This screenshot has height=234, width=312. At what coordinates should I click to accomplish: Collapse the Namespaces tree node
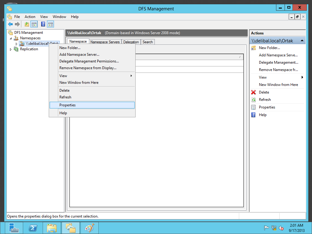(11, 38)
